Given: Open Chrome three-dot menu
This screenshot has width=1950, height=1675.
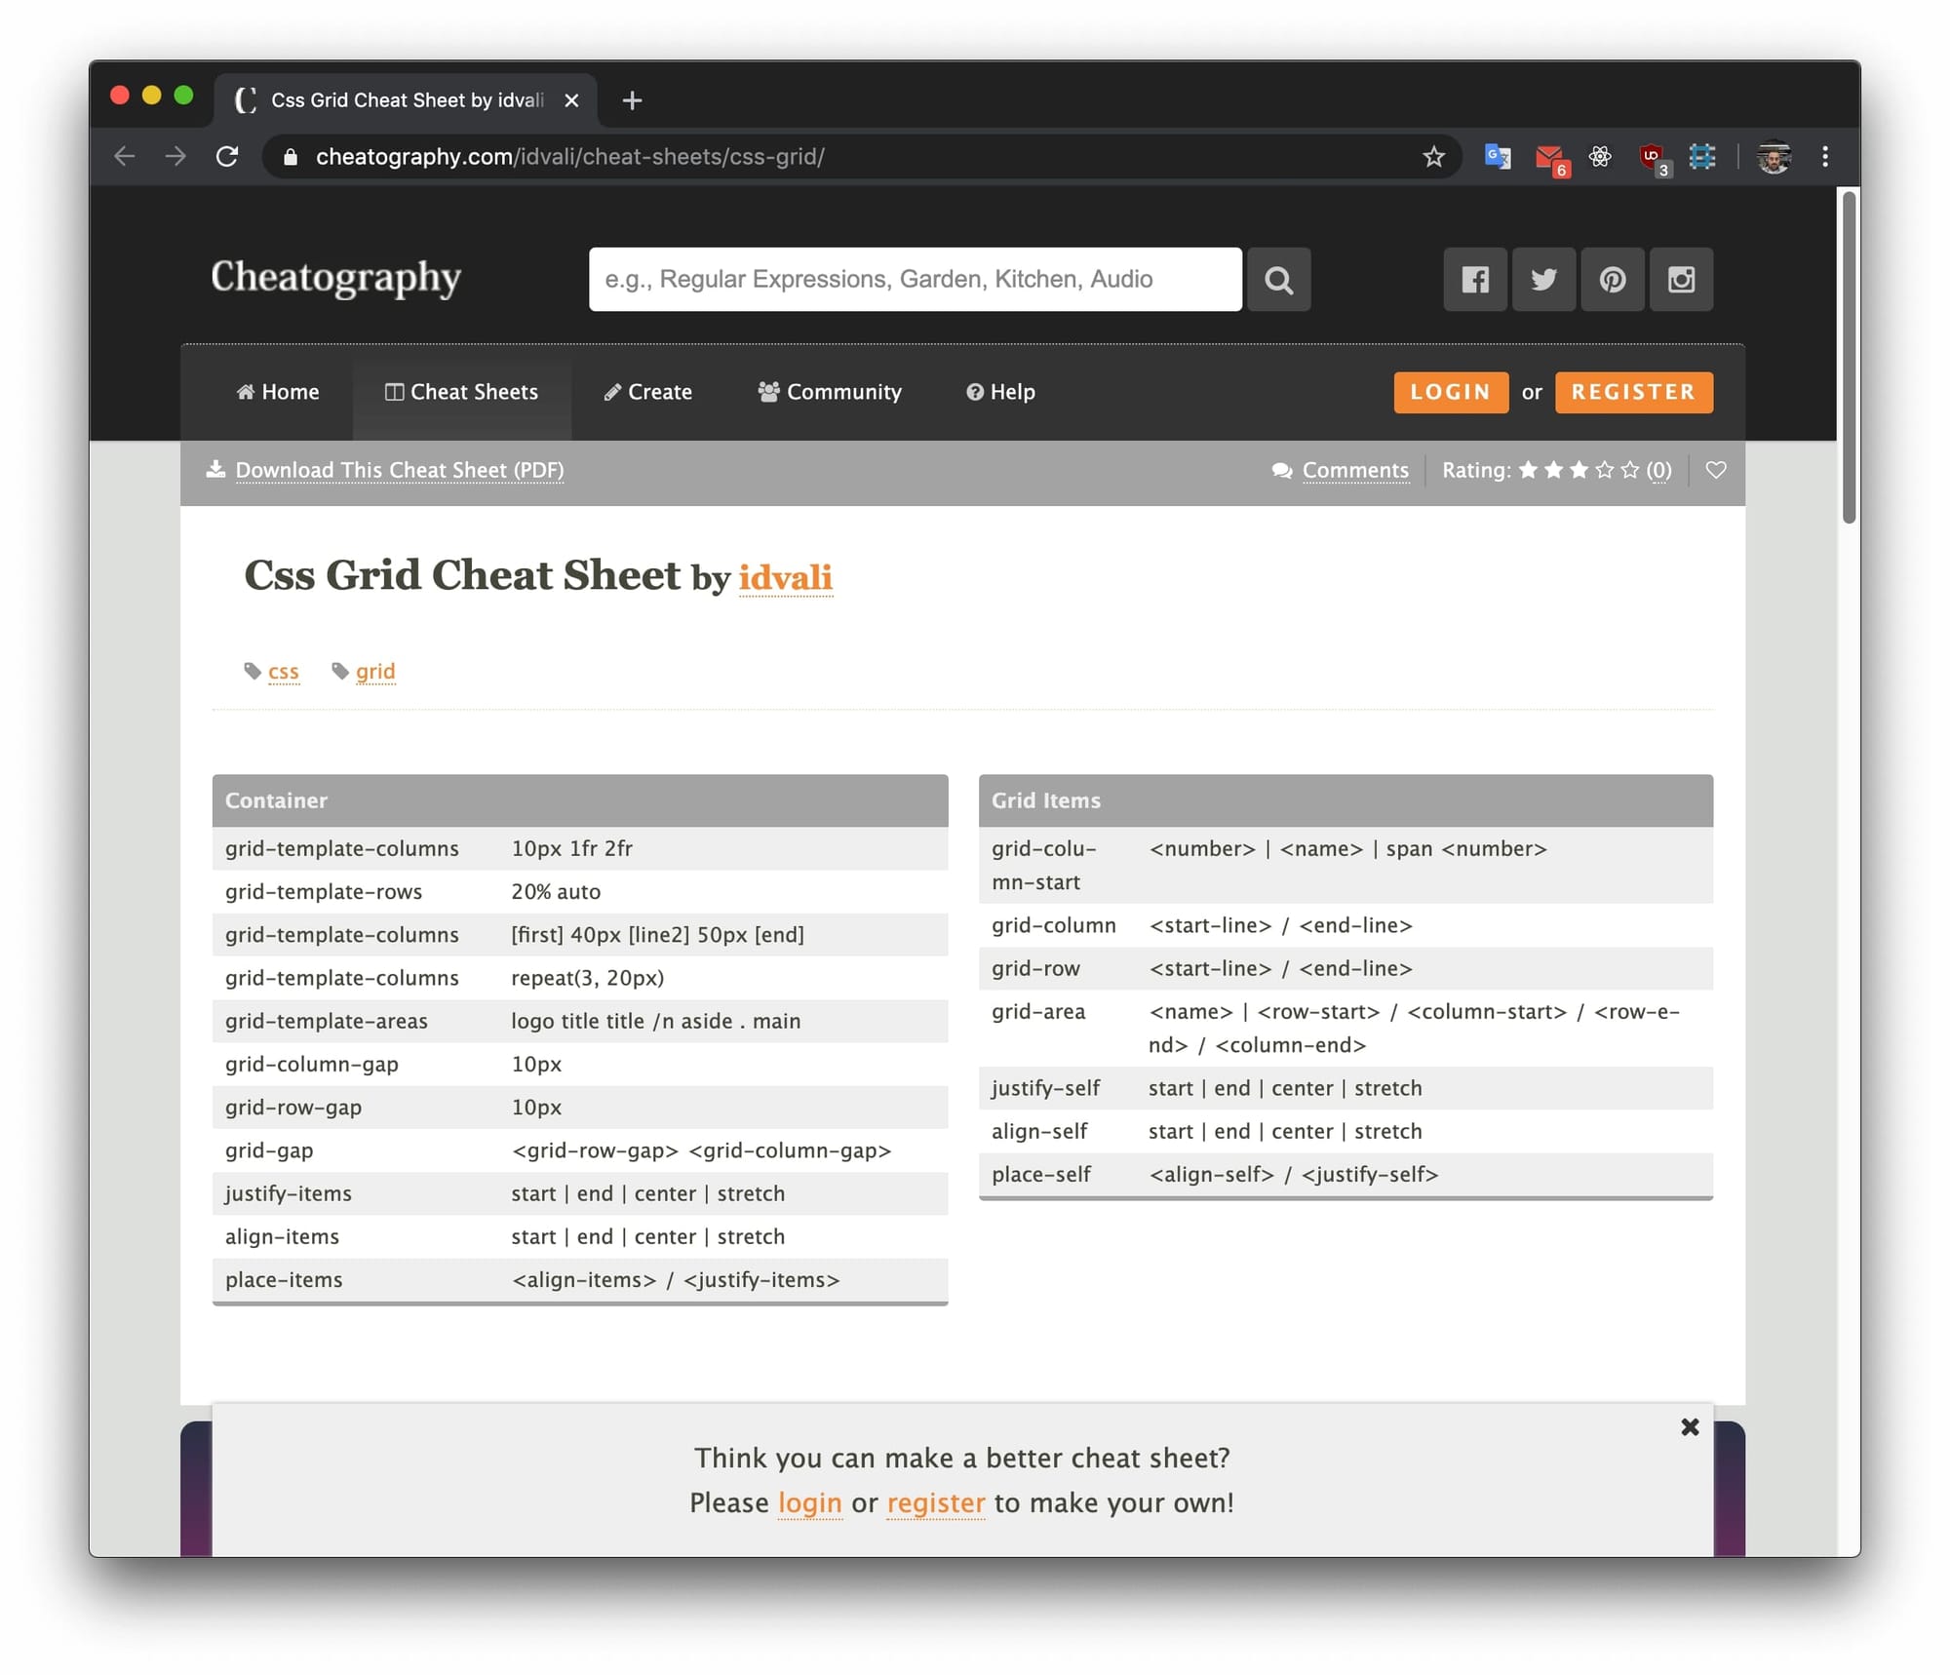Looking at the screenshot, I should [x=1825, y=157].
